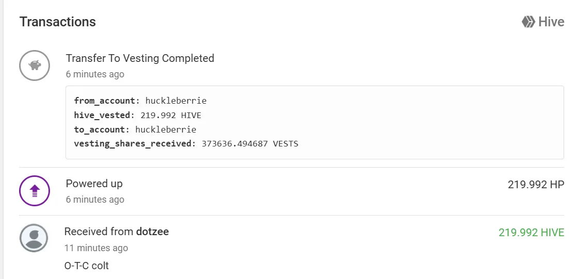576x279 pixels.
Task: Click the vesting_shares_received VESTS value
Action: pyautogui.click(x=250, y=144)
